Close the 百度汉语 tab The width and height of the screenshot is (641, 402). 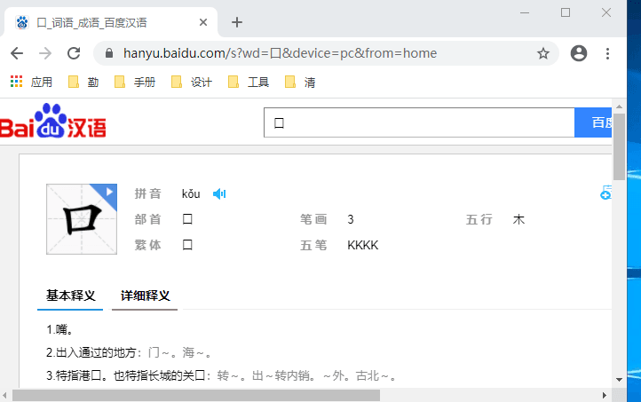point(203,22)
